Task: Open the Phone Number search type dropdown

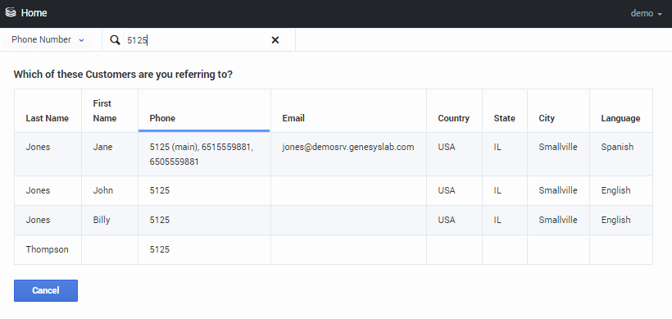Action: click(x=48, y=39)
